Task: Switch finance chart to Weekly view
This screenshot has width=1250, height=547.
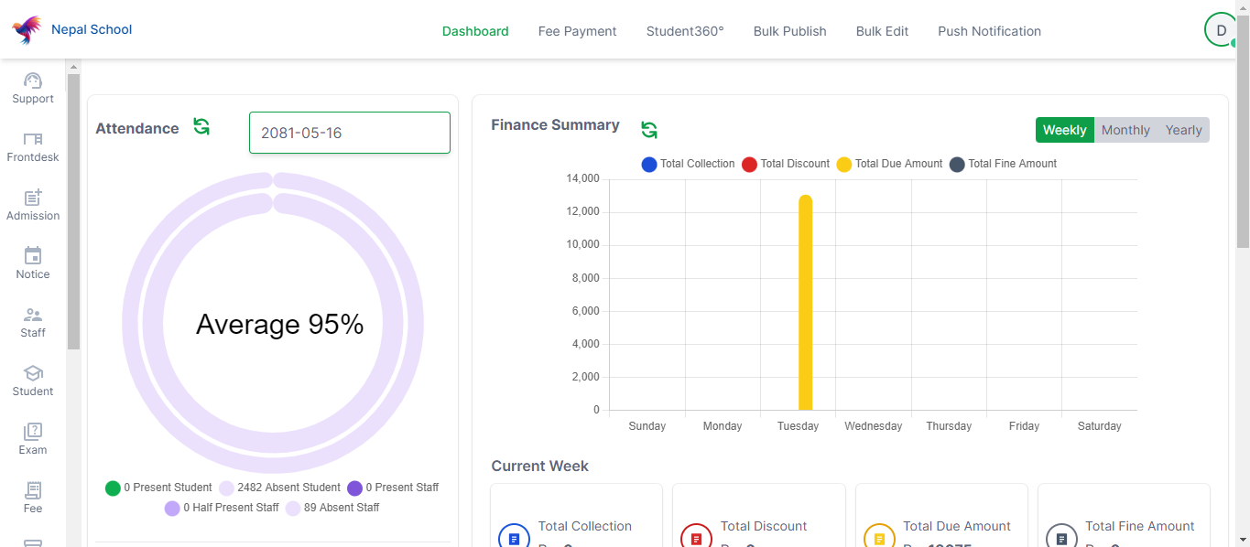Action: tap(1064, 130)
